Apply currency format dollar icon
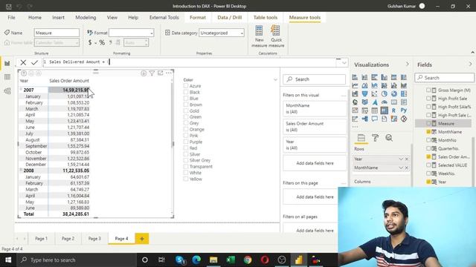Screen dimensions: 476x267 pos(90,43)
